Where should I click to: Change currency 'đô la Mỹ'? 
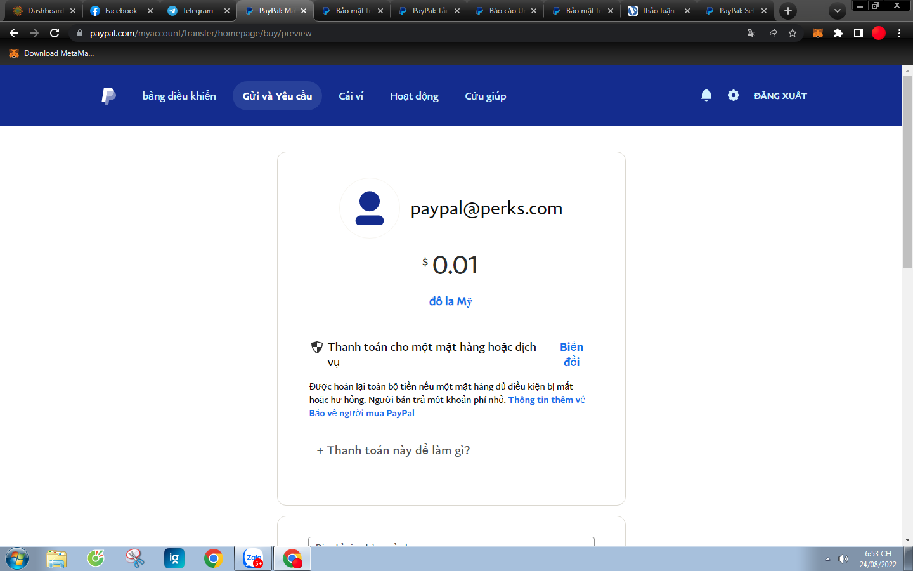tap(451, 301)
